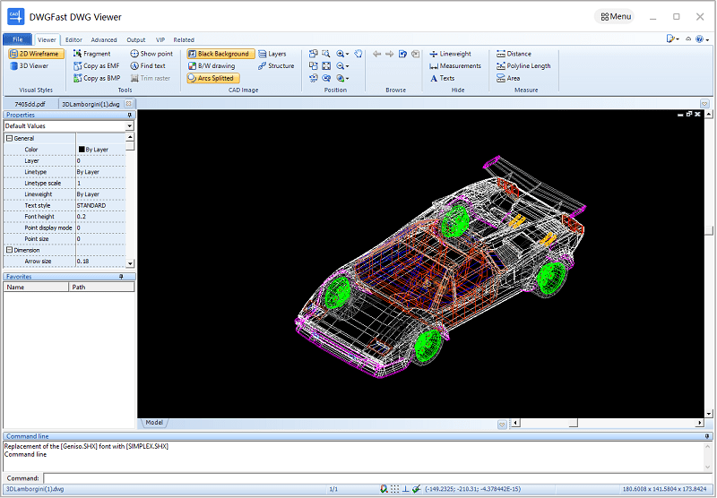Toggle Measurements hiding
Image resolution: width=717 pixels, height=498 pixels.
pos(455,65)
